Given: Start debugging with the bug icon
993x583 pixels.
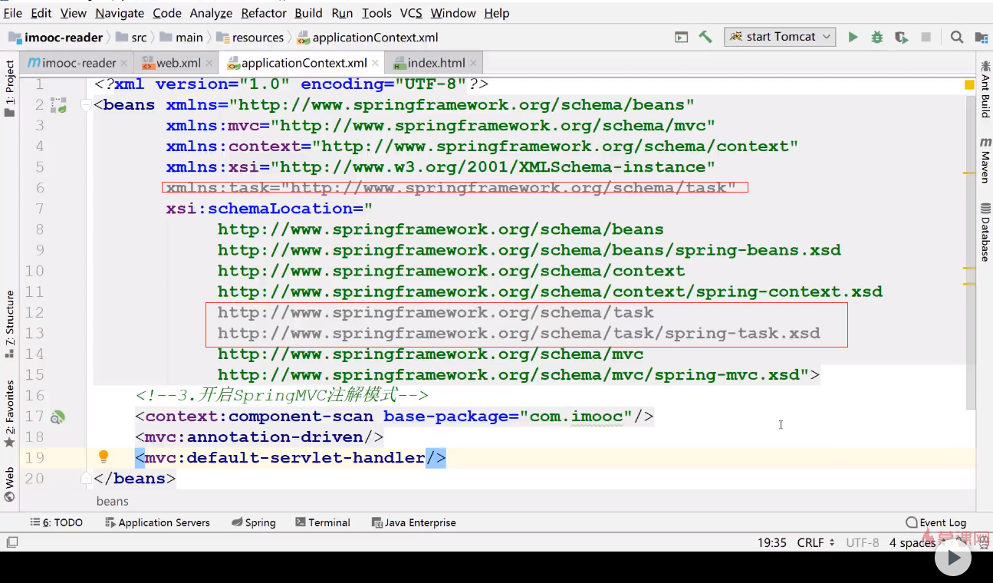Looking at the screenshot, I should click(877, 37).
